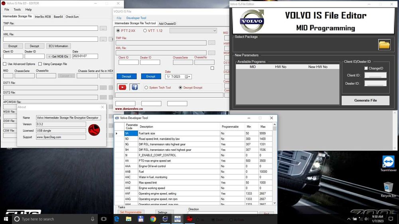Click the calendar icon in the Date field

(x=186, y=77)
